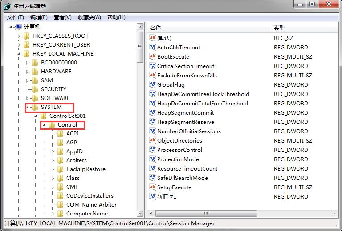
Task: Click the AGP folder icon
Action: (61, 143)
